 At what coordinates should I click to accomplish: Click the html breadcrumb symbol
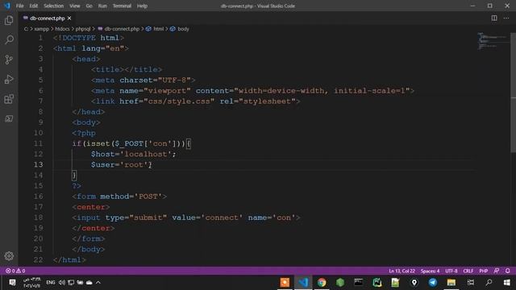[156, 29]
